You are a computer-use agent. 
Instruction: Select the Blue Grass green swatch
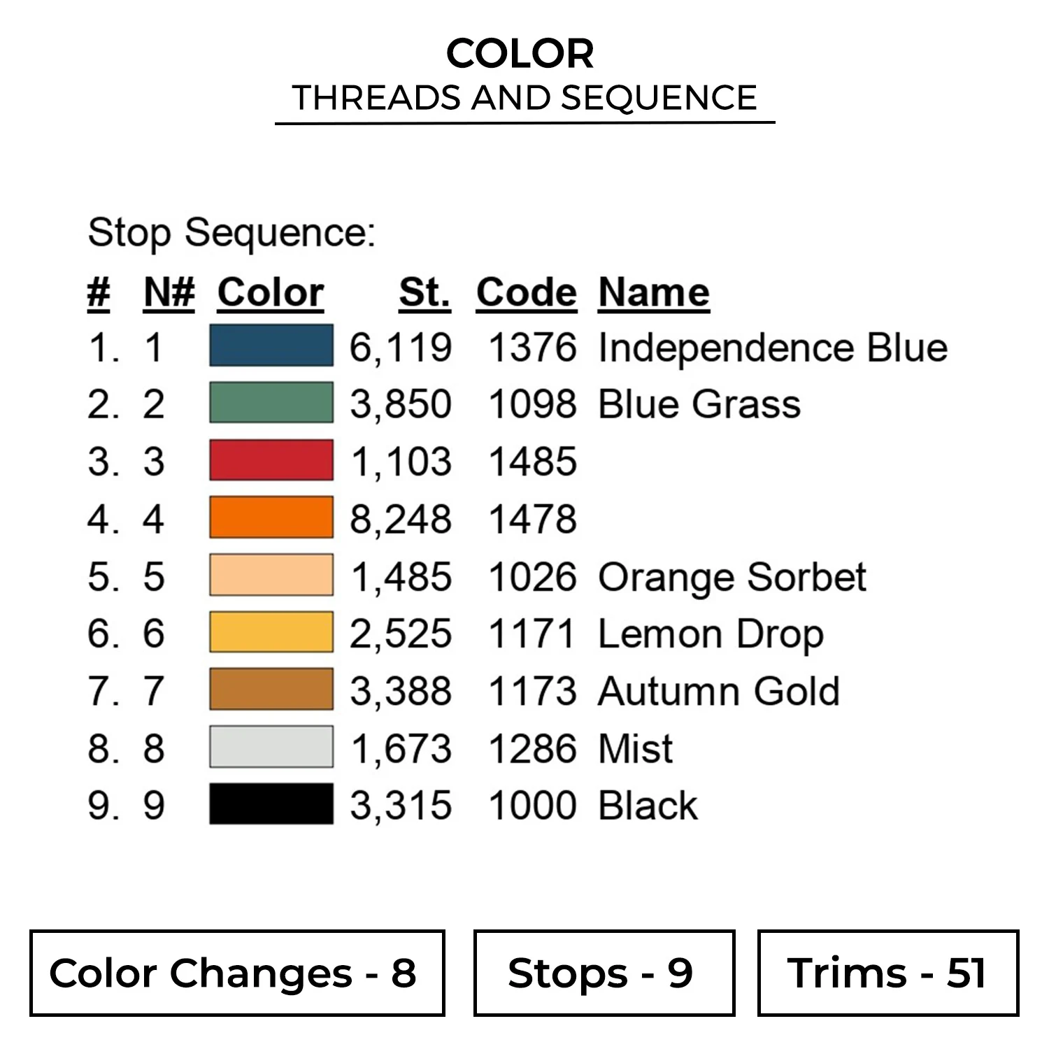click(x=271, y=403)
